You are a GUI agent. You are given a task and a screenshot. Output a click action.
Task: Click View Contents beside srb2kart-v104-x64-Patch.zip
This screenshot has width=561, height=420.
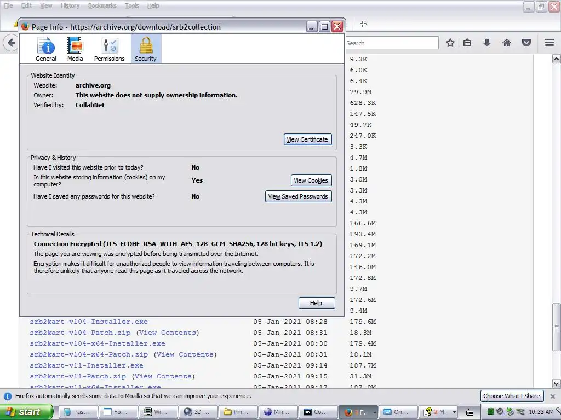185,354
